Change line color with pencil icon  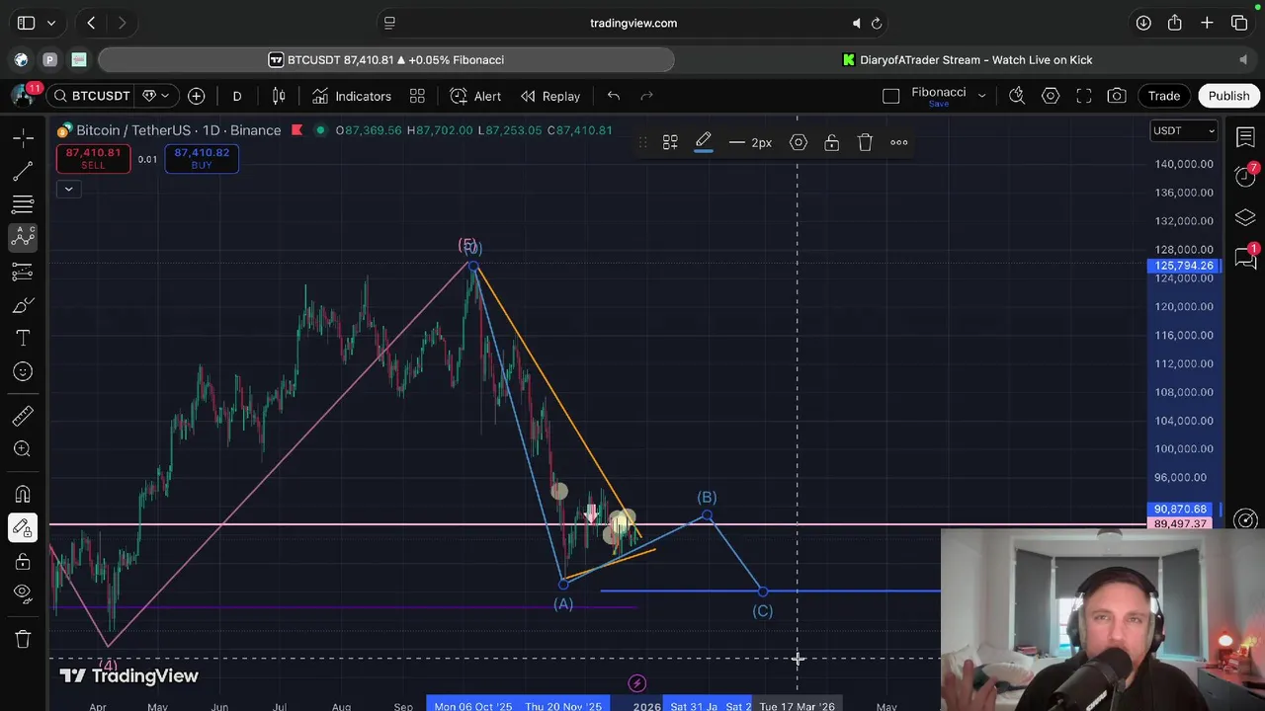pyautogui.click(x=704, y=142)
